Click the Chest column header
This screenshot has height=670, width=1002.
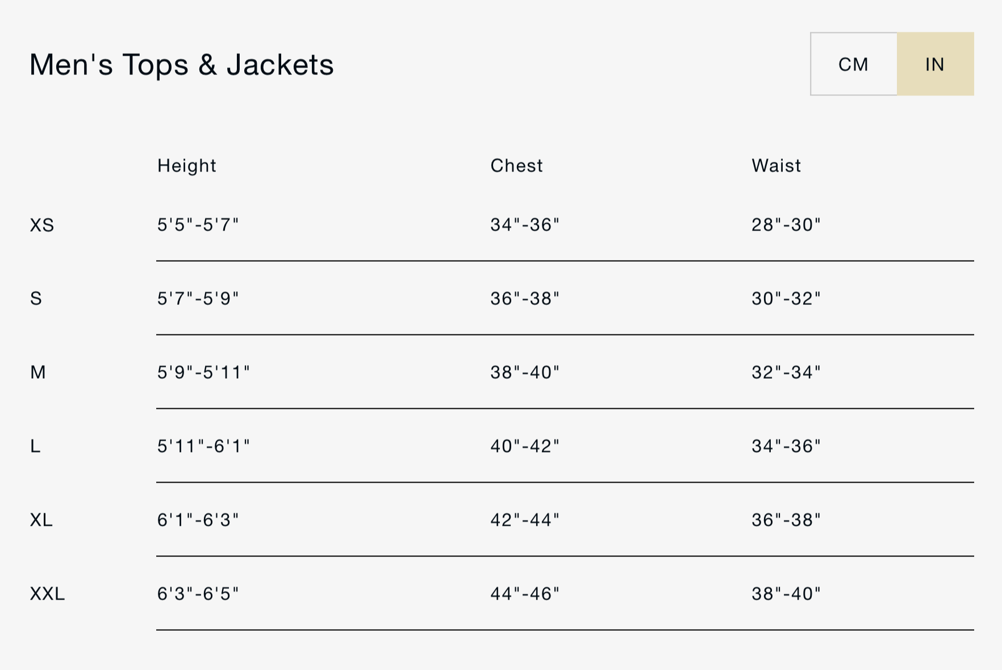pos(516,166)
